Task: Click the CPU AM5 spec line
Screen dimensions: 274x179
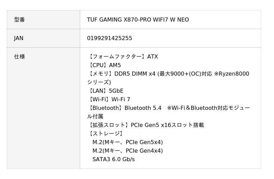Action: pos(104,65)
